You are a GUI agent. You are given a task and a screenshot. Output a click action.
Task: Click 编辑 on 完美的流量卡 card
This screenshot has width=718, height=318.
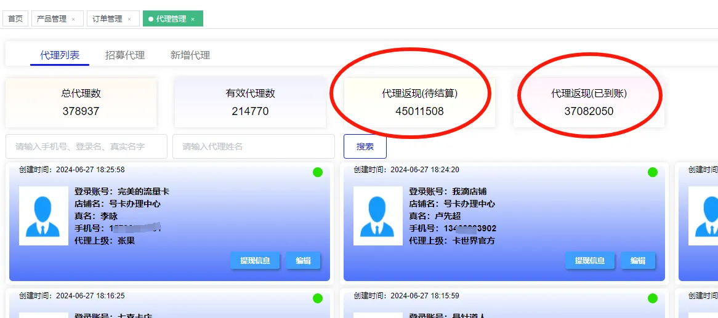tap(303, 261)
